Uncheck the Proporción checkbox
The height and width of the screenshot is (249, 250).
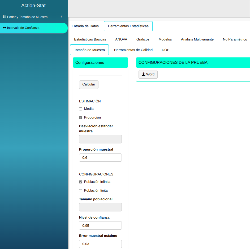coord(81,118)
